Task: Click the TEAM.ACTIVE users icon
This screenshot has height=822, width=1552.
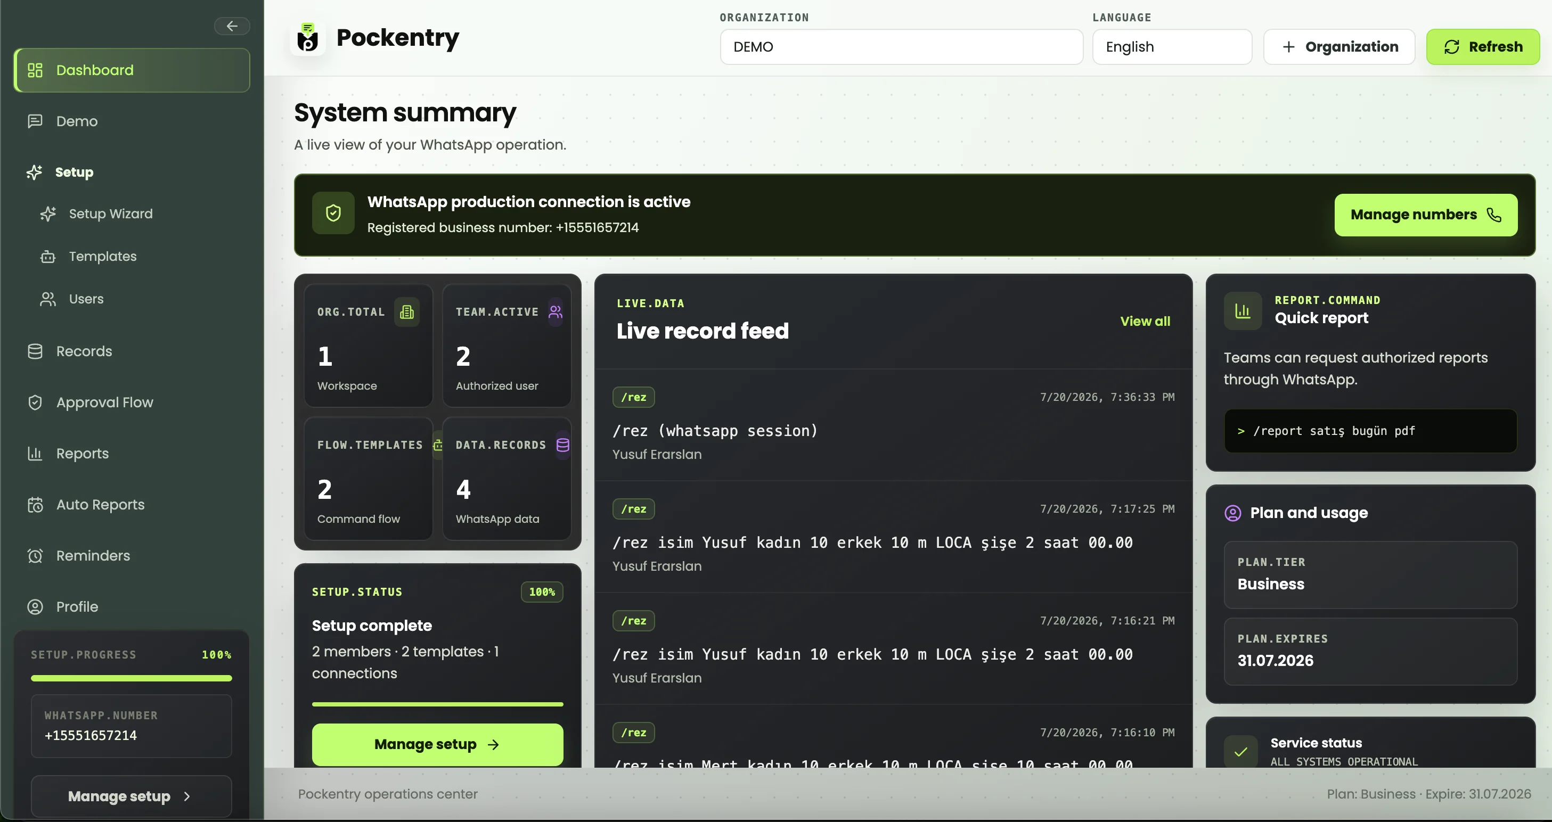Action: coord(556,312)
